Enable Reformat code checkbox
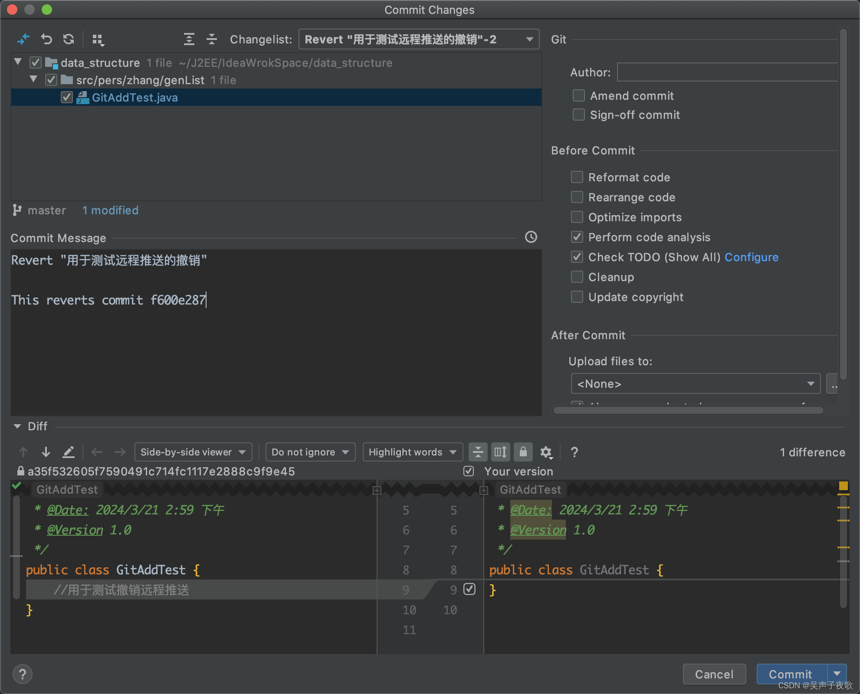Viewport: 860px width, 694px height. [577, 177]
